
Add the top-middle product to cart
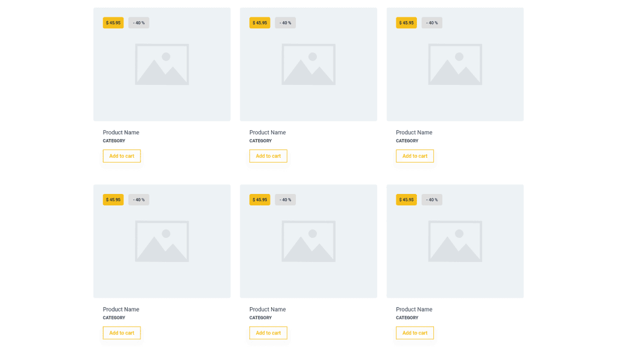click(268, 156)
